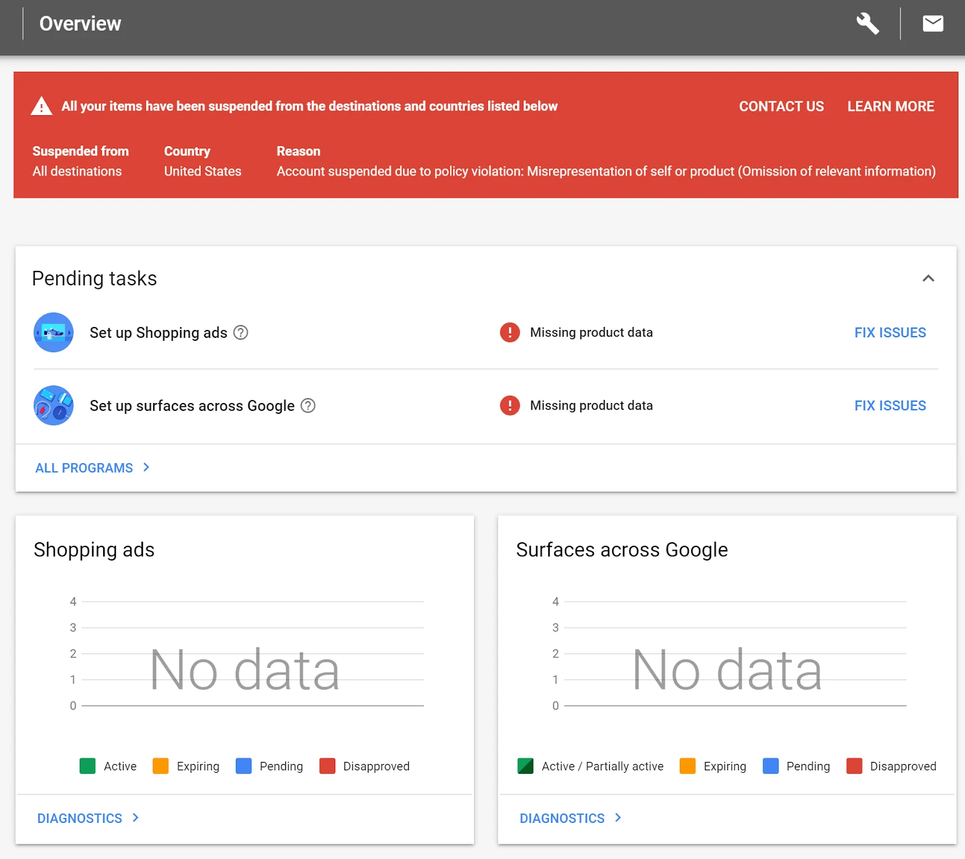Fix issues for Set up Shopping ads

(890, 332)
